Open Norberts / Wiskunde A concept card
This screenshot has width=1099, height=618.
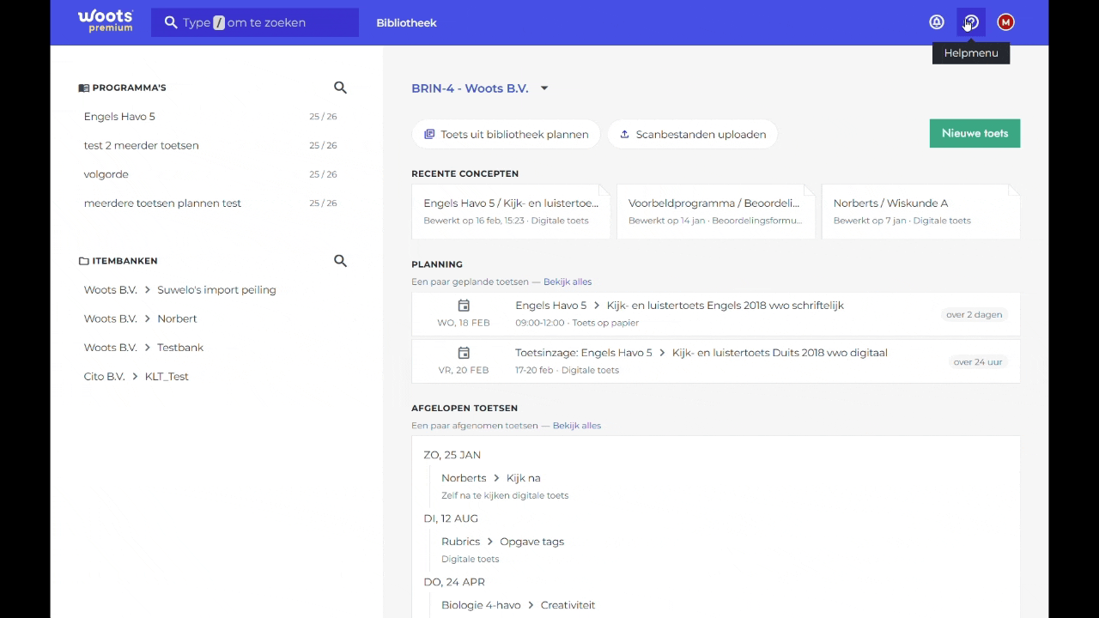pyautogui.click(x=920, y=211)
